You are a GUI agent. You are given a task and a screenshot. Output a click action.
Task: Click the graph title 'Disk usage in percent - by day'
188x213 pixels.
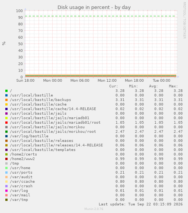tap(94, 7)
